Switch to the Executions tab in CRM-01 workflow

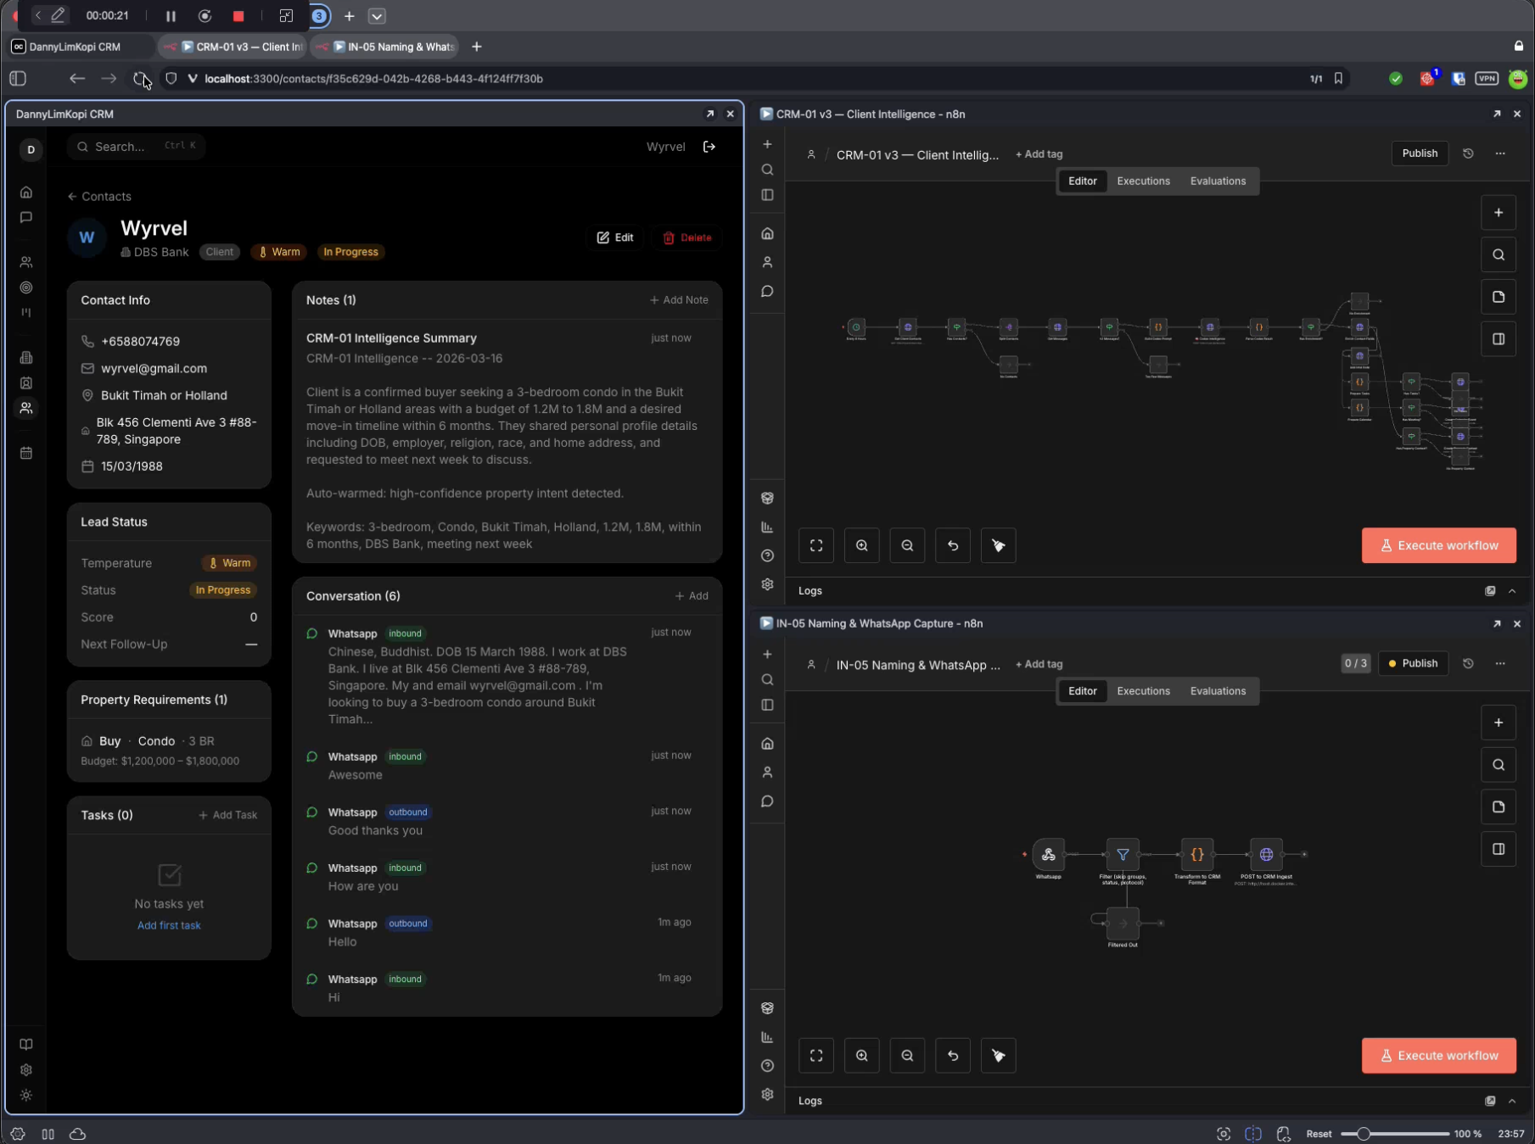coord(1143,181)
